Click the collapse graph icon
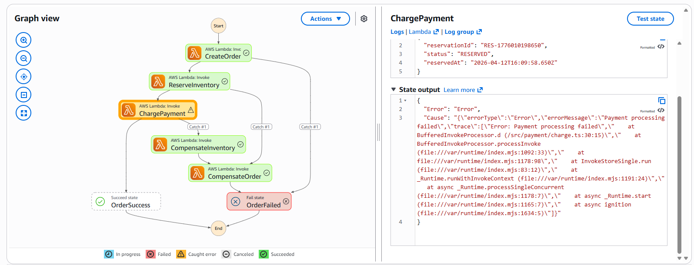This screenshot has width=694, height=265. click(x=23, y=95)
